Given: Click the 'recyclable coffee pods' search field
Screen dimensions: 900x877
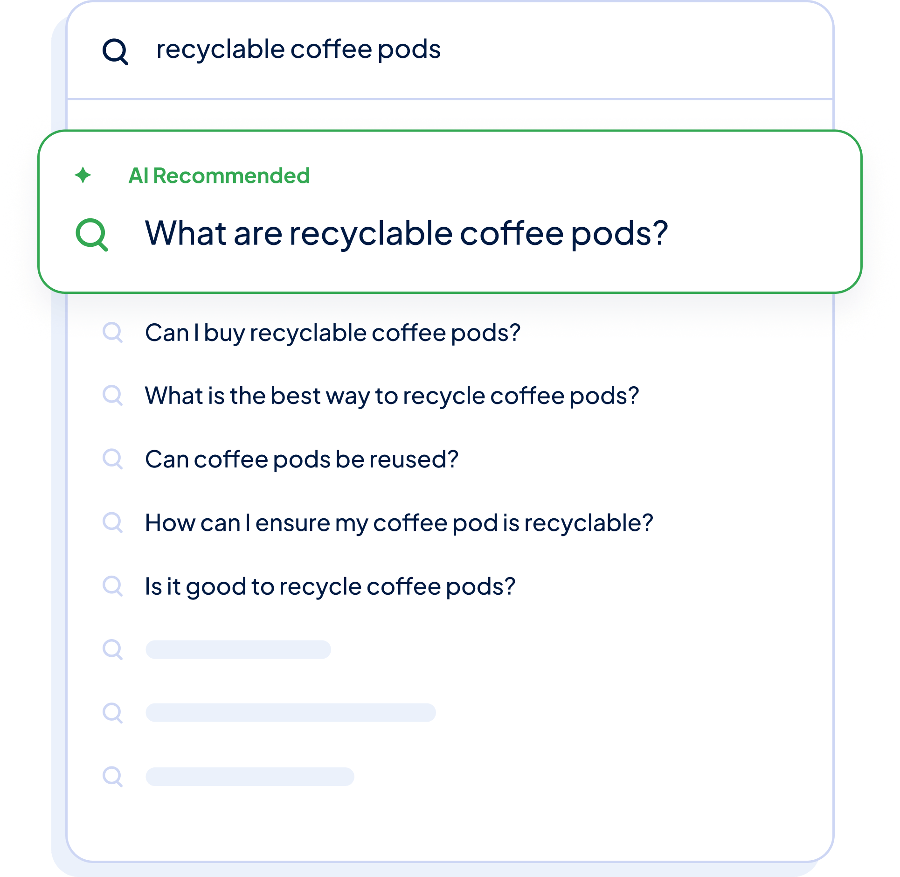Looking at the screenshot, I should click(x=298, y=49).
